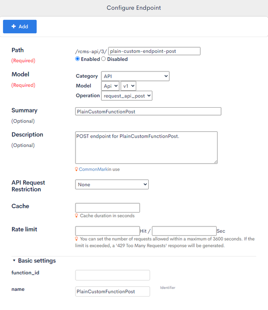Click the lightbulb icon next to Cache duration

coord(76,215)
